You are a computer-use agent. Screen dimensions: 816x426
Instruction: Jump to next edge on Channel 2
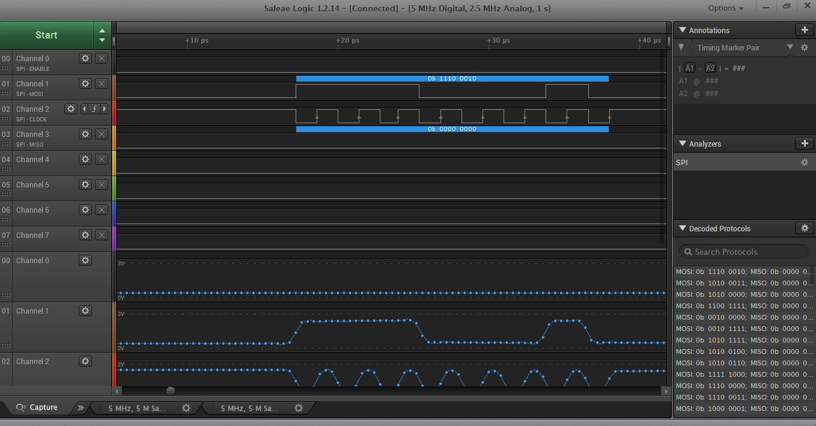point(105,109)
